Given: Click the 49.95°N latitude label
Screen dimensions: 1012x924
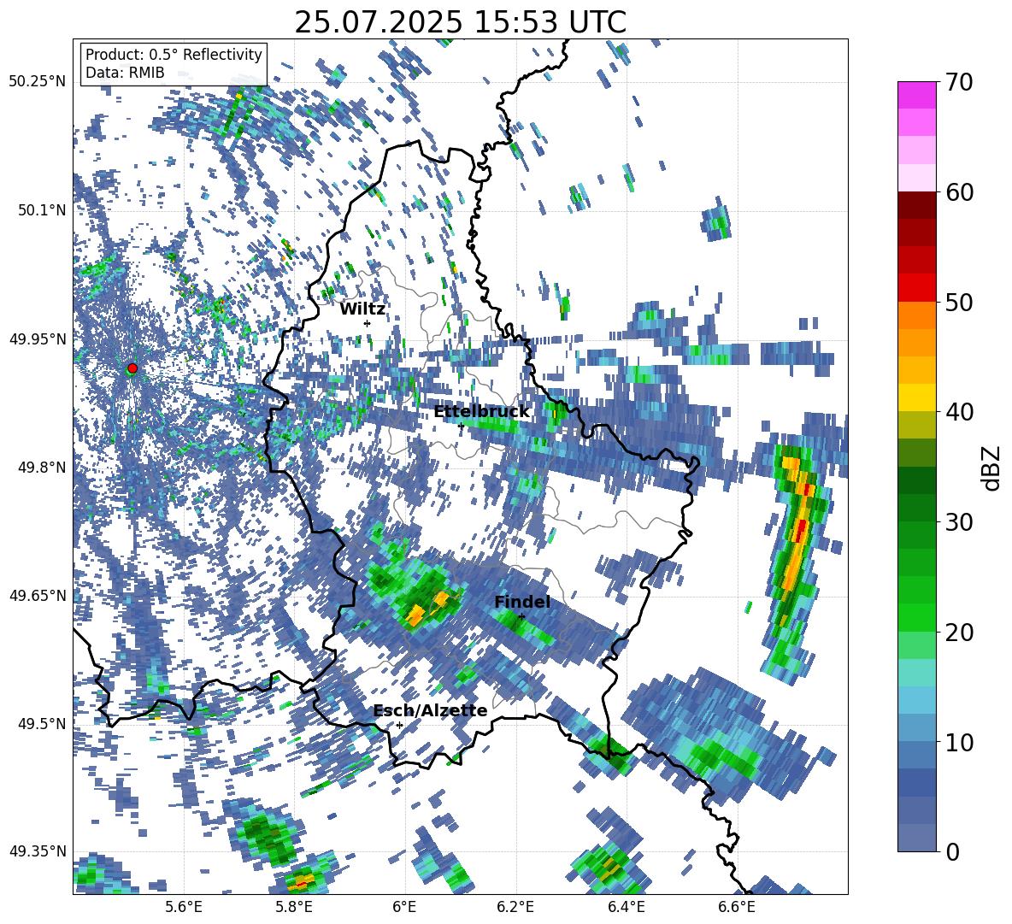Looking at the screenshot, I should coord(38,338).
